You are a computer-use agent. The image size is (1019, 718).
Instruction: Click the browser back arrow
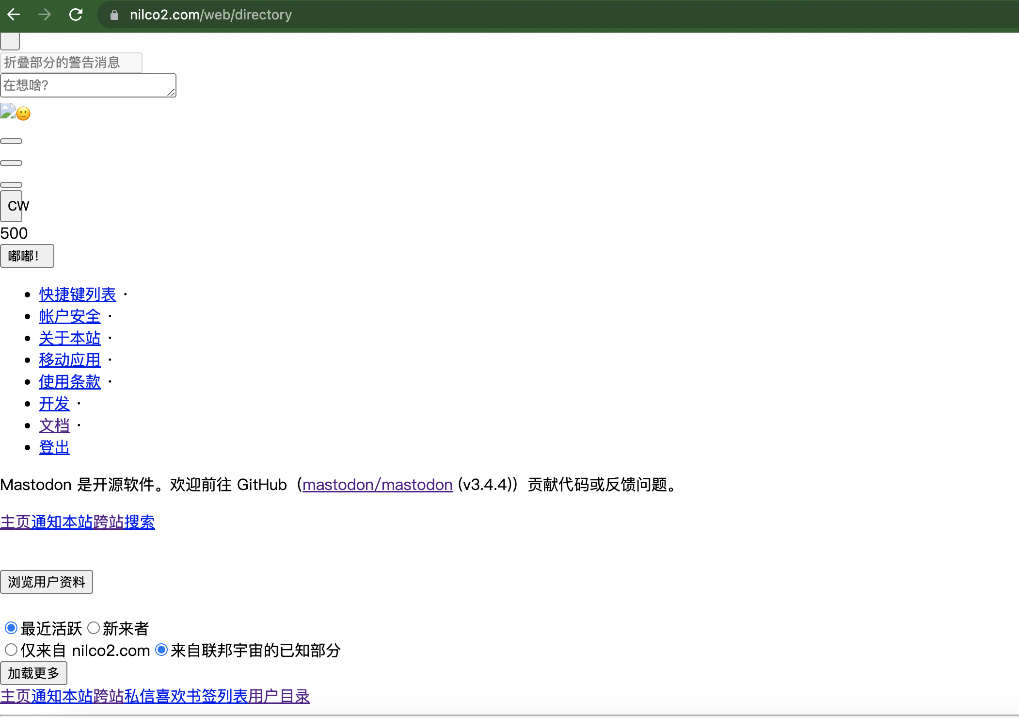(14, 15)
